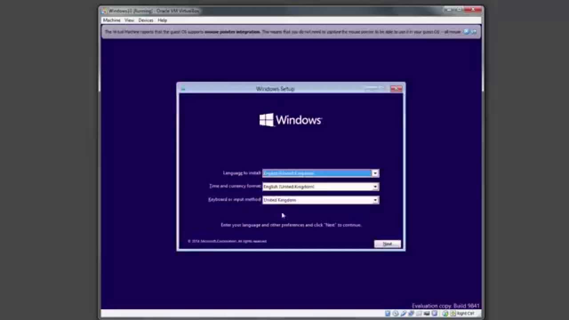The image size is (569, 320).
Task: Click the host key arrow indicator icon
Action: click(453, 313)
